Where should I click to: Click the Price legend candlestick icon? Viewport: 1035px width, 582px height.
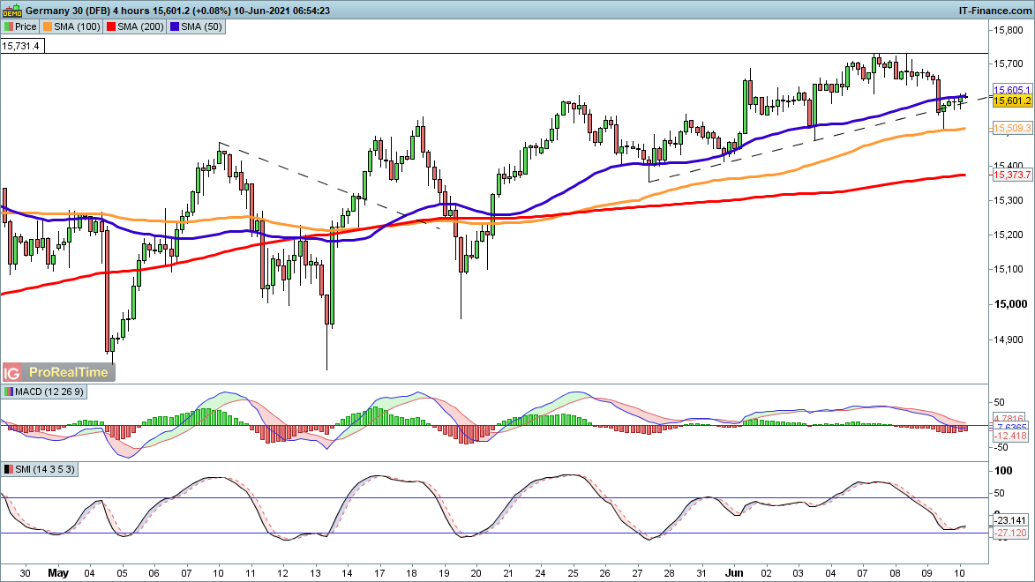9,27
